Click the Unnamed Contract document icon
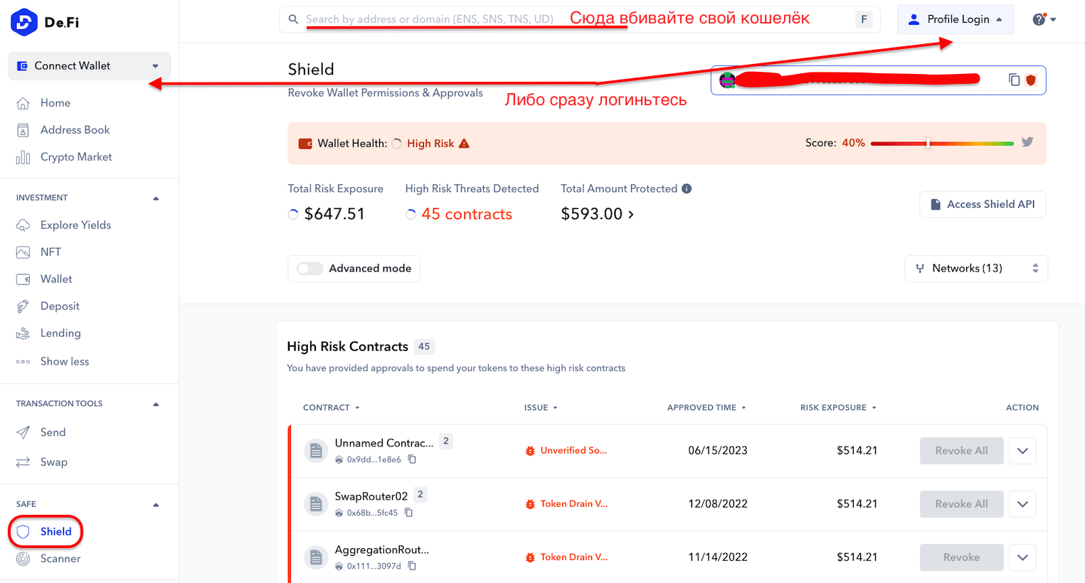The width and height of the screenshot is (1085, 583). coord(316,451)
